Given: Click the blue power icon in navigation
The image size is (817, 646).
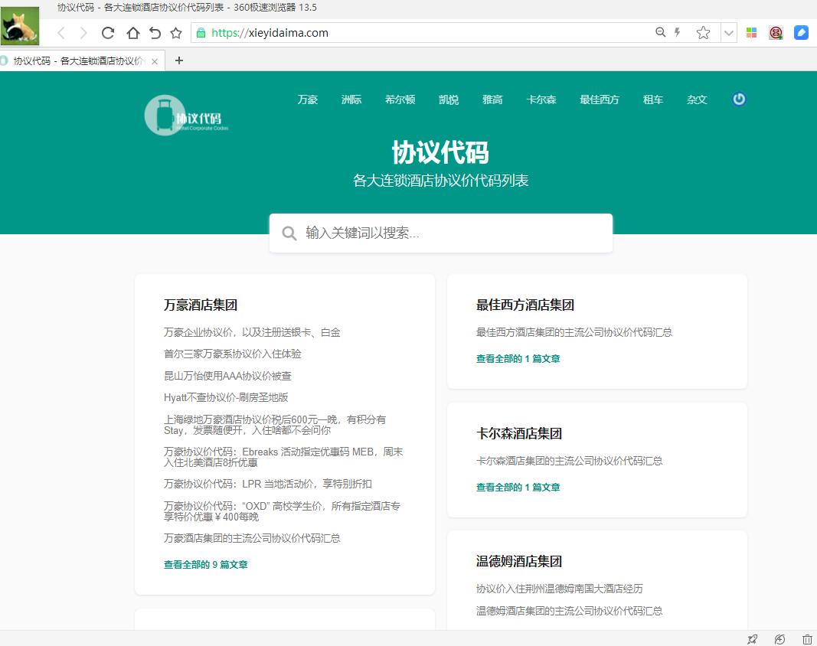Looking at the screenshot, I should (x=739, y=99).
